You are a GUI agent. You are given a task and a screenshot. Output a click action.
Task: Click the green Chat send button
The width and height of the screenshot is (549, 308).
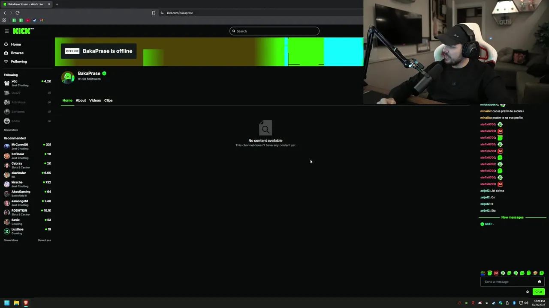[x=538, y=292]
